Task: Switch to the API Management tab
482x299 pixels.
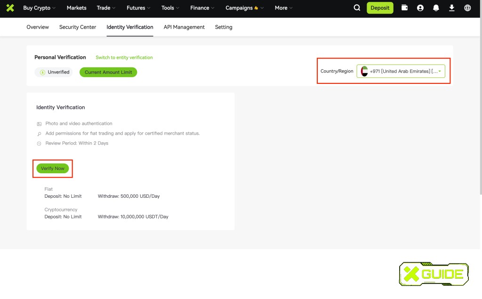Action: pos(184,27)
